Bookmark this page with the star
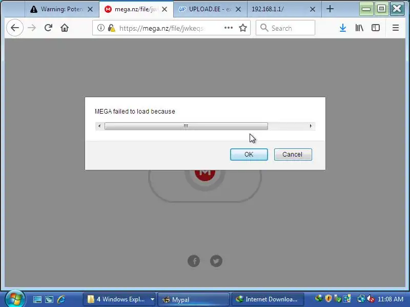410x307 pixels. pos(243,28)
